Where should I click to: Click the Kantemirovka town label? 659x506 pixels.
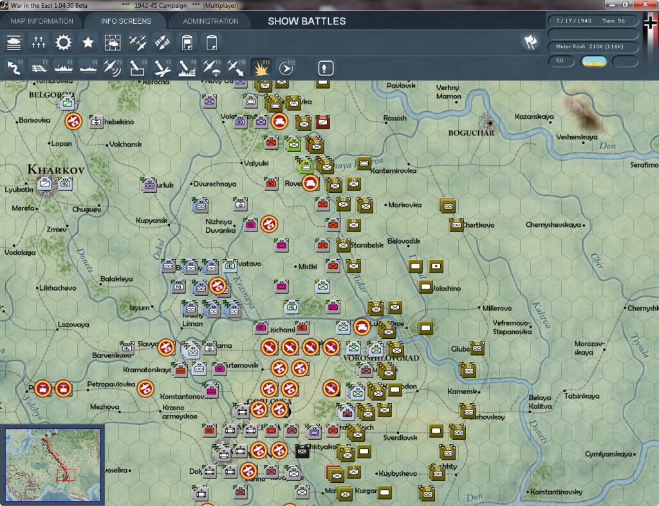(393, 171)
